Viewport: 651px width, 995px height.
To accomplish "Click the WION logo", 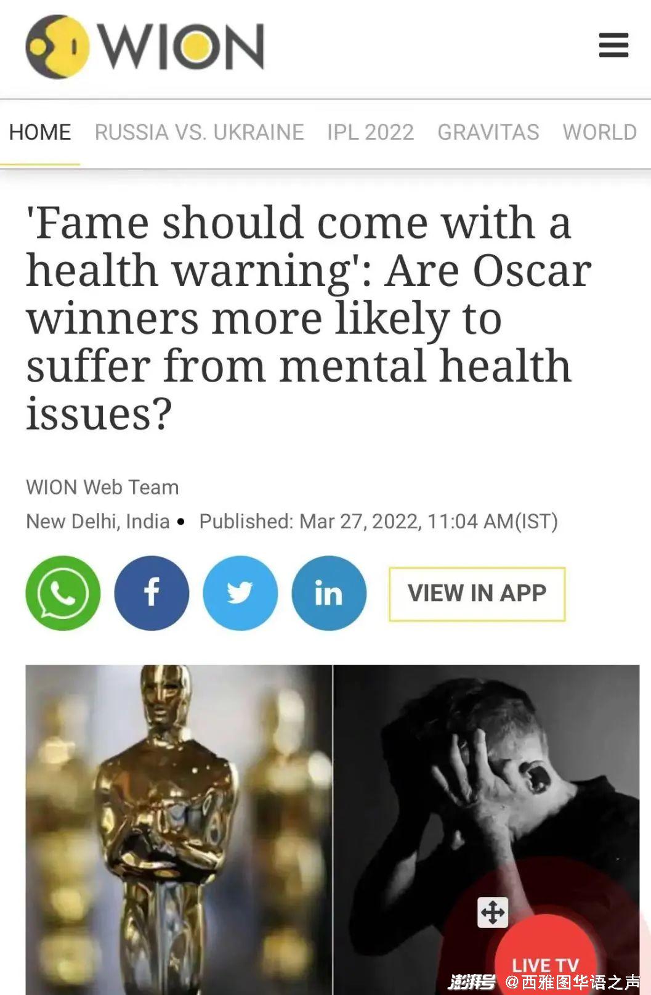I will click(x=145, y=47).
